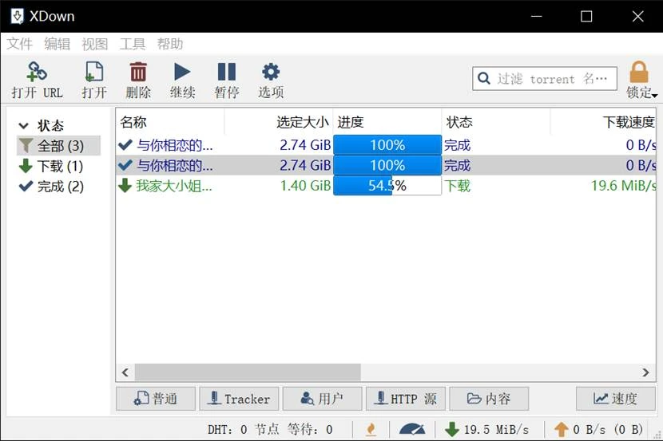Sort by the 下载速度 column header
Viewport: 663px width, 441px height.
coord(603,122)
